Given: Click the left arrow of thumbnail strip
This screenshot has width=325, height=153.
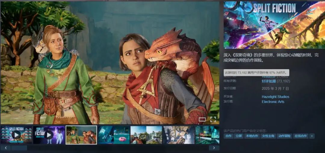Looking at the screenshot, I should pos(6,148).
